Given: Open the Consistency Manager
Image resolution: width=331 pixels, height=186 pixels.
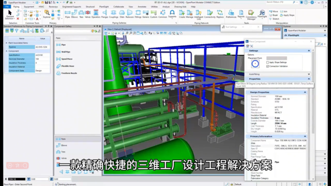Looking at the screenshot, I should click(251, 15).
